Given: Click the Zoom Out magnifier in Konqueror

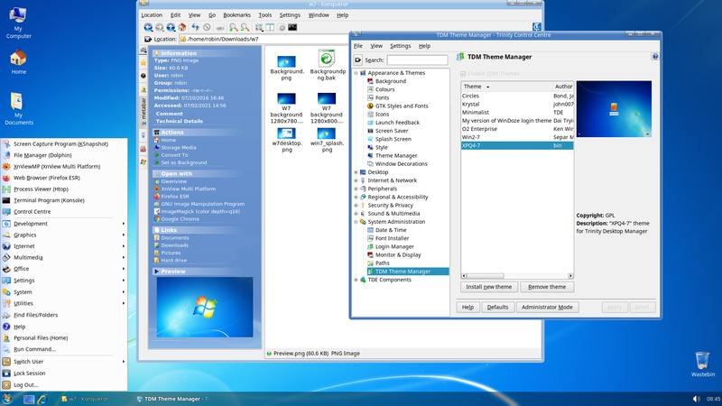Looking at the screenshot, I should point(245,28).
